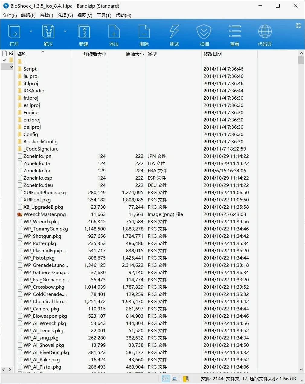Select the WP_AI_RivetGun.pkg file
The width and height of the screenshot is (305, 384).
46,353
